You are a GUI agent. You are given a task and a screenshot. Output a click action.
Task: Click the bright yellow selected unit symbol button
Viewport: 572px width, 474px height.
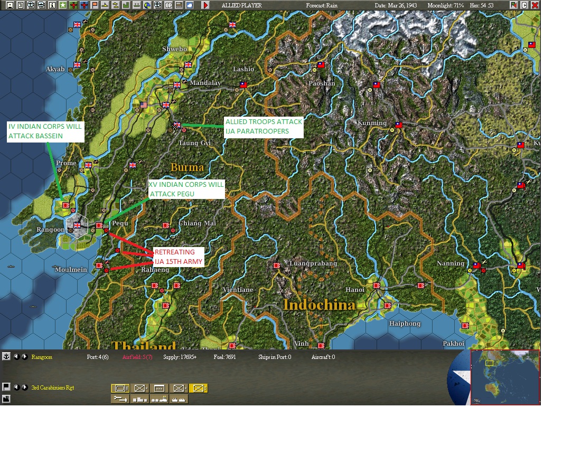coord(199,388)
